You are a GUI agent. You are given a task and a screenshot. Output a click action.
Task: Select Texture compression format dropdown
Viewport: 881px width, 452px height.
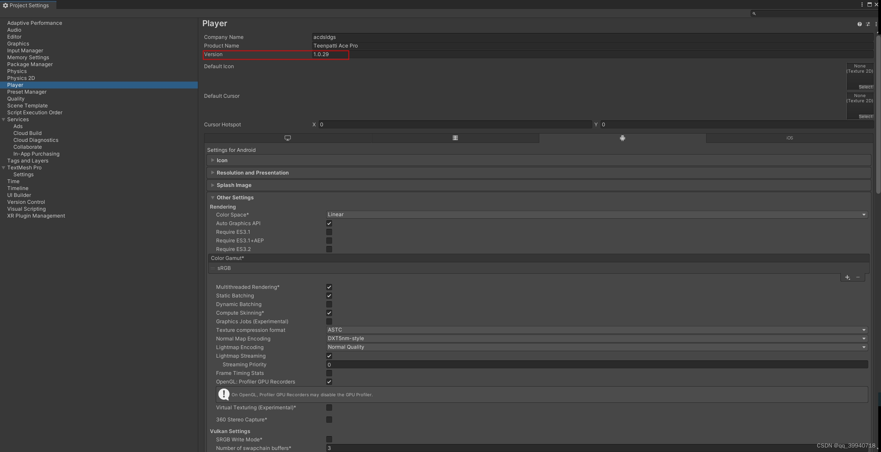(x=596, y=330)
